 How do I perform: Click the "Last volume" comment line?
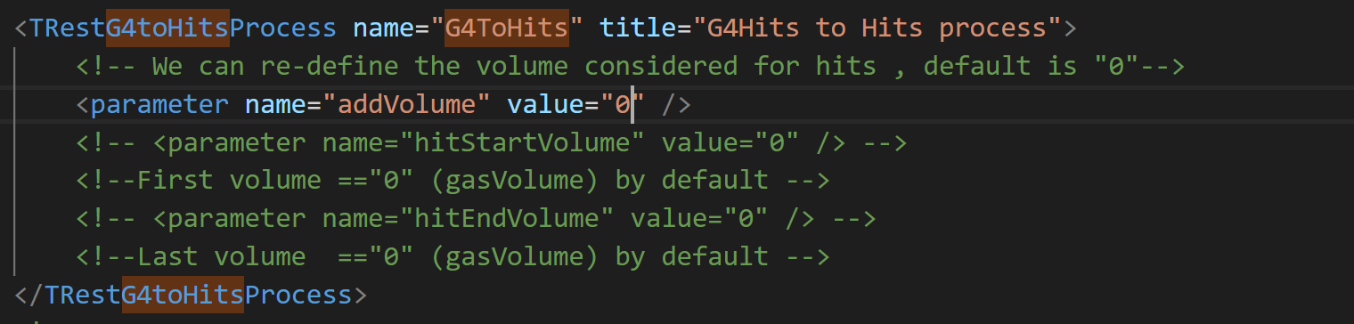point(453,258)
